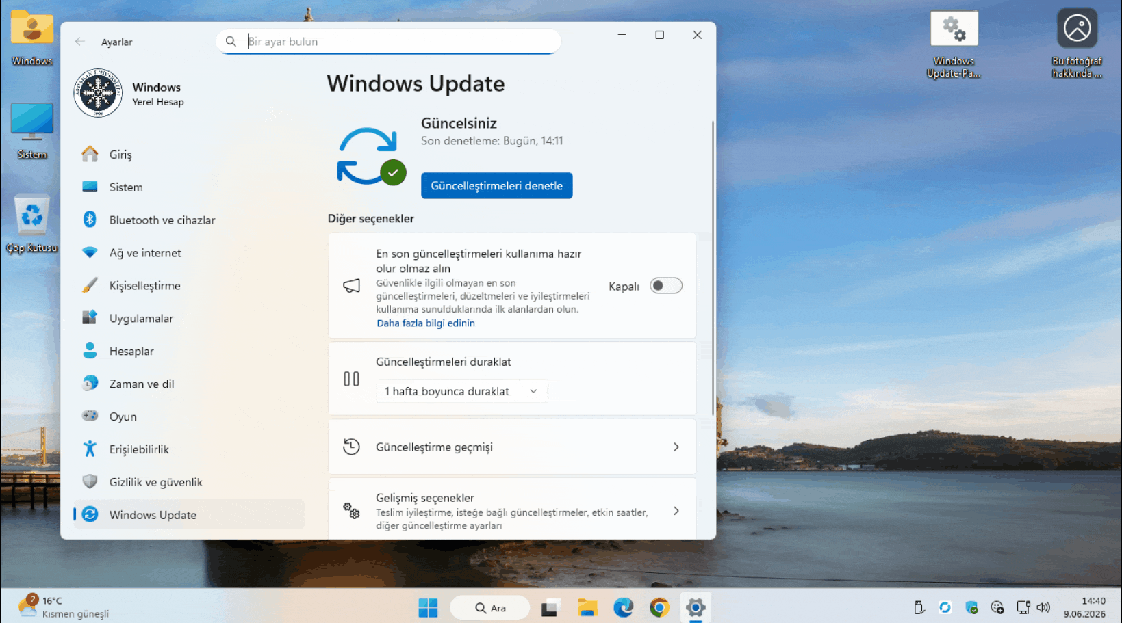Click the Oyun gamepad icon
This screenshot has width=1122, height=623.
coord(90,416)
